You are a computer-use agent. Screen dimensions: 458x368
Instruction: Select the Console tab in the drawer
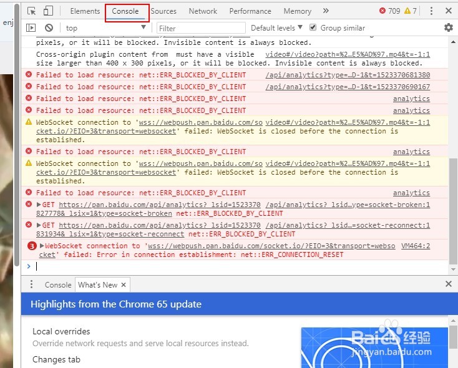click(58, 285)
